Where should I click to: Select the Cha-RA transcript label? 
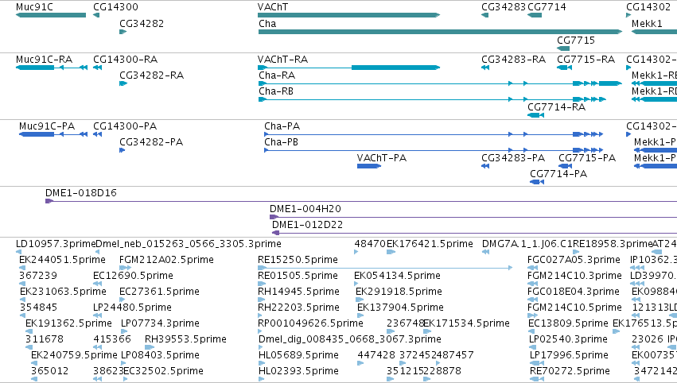click(x=277, y=75)
